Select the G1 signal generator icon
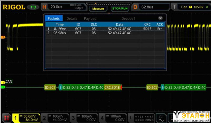 (x=161, y=118)
